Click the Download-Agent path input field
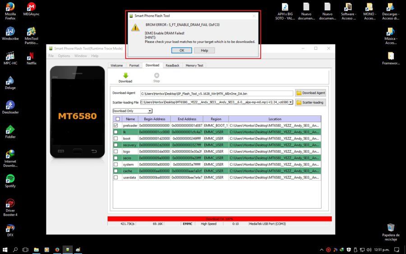The height and width of the screenshot is (254, 406). [217, 94]
